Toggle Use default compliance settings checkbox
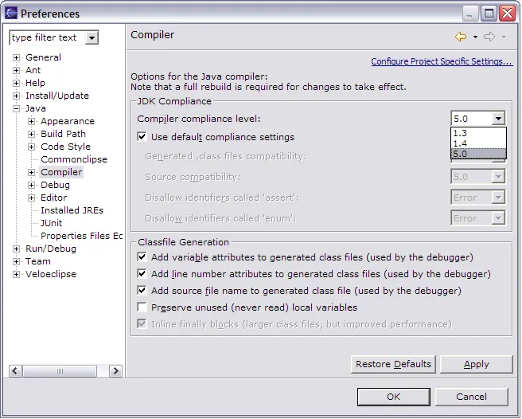 142,137
